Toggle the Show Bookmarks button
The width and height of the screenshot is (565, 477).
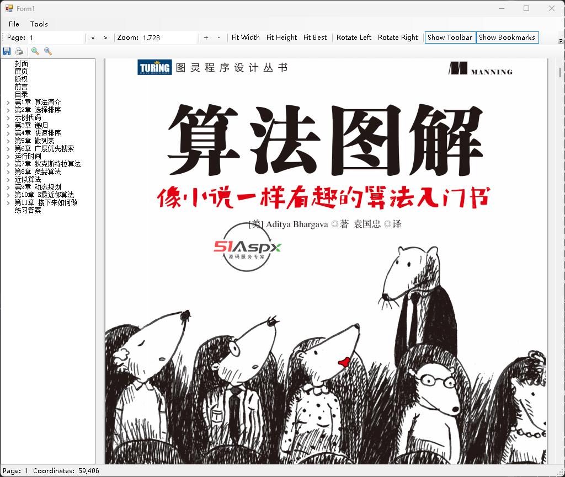pos(507,37)
